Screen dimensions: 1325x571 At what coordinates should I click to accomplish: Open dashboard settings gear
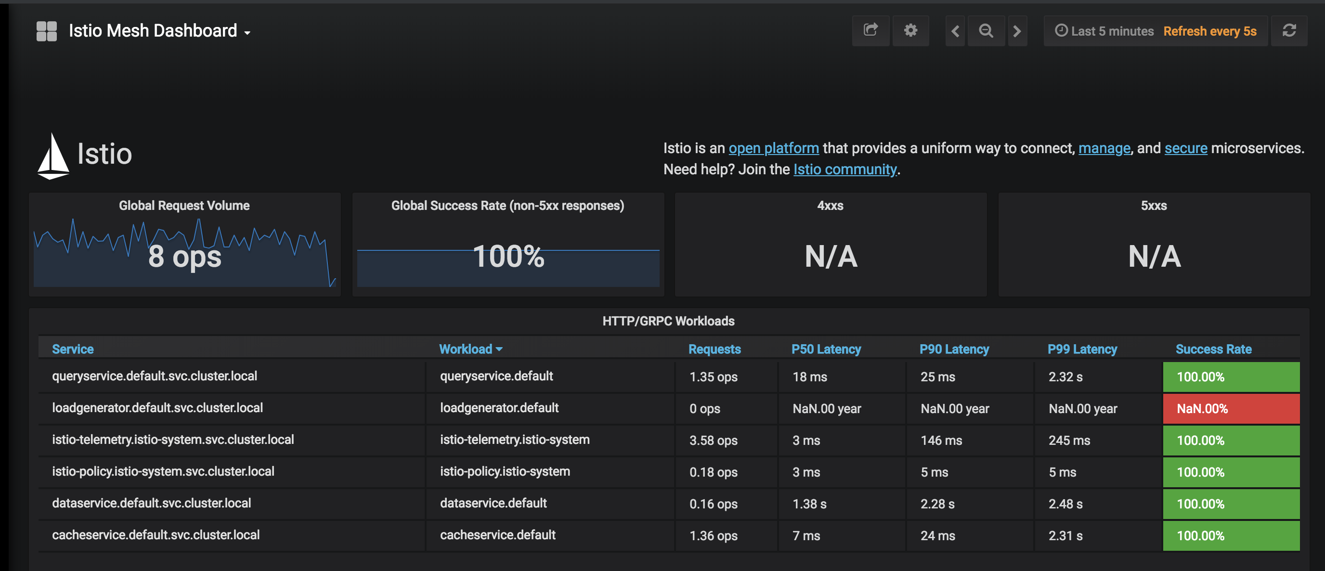(910, 31)
